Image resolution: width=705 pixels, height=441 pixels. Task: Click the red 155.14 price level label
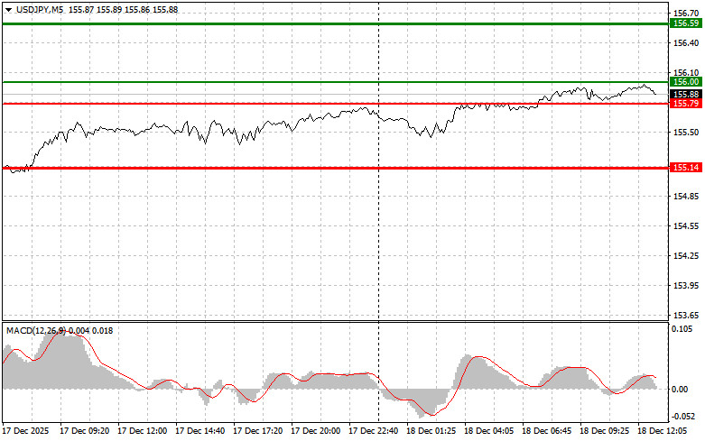tap(686, 168)
